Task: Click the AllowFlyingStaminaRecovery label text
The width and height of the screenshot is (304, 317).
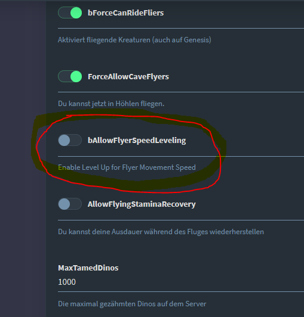Action: (142, 204)
